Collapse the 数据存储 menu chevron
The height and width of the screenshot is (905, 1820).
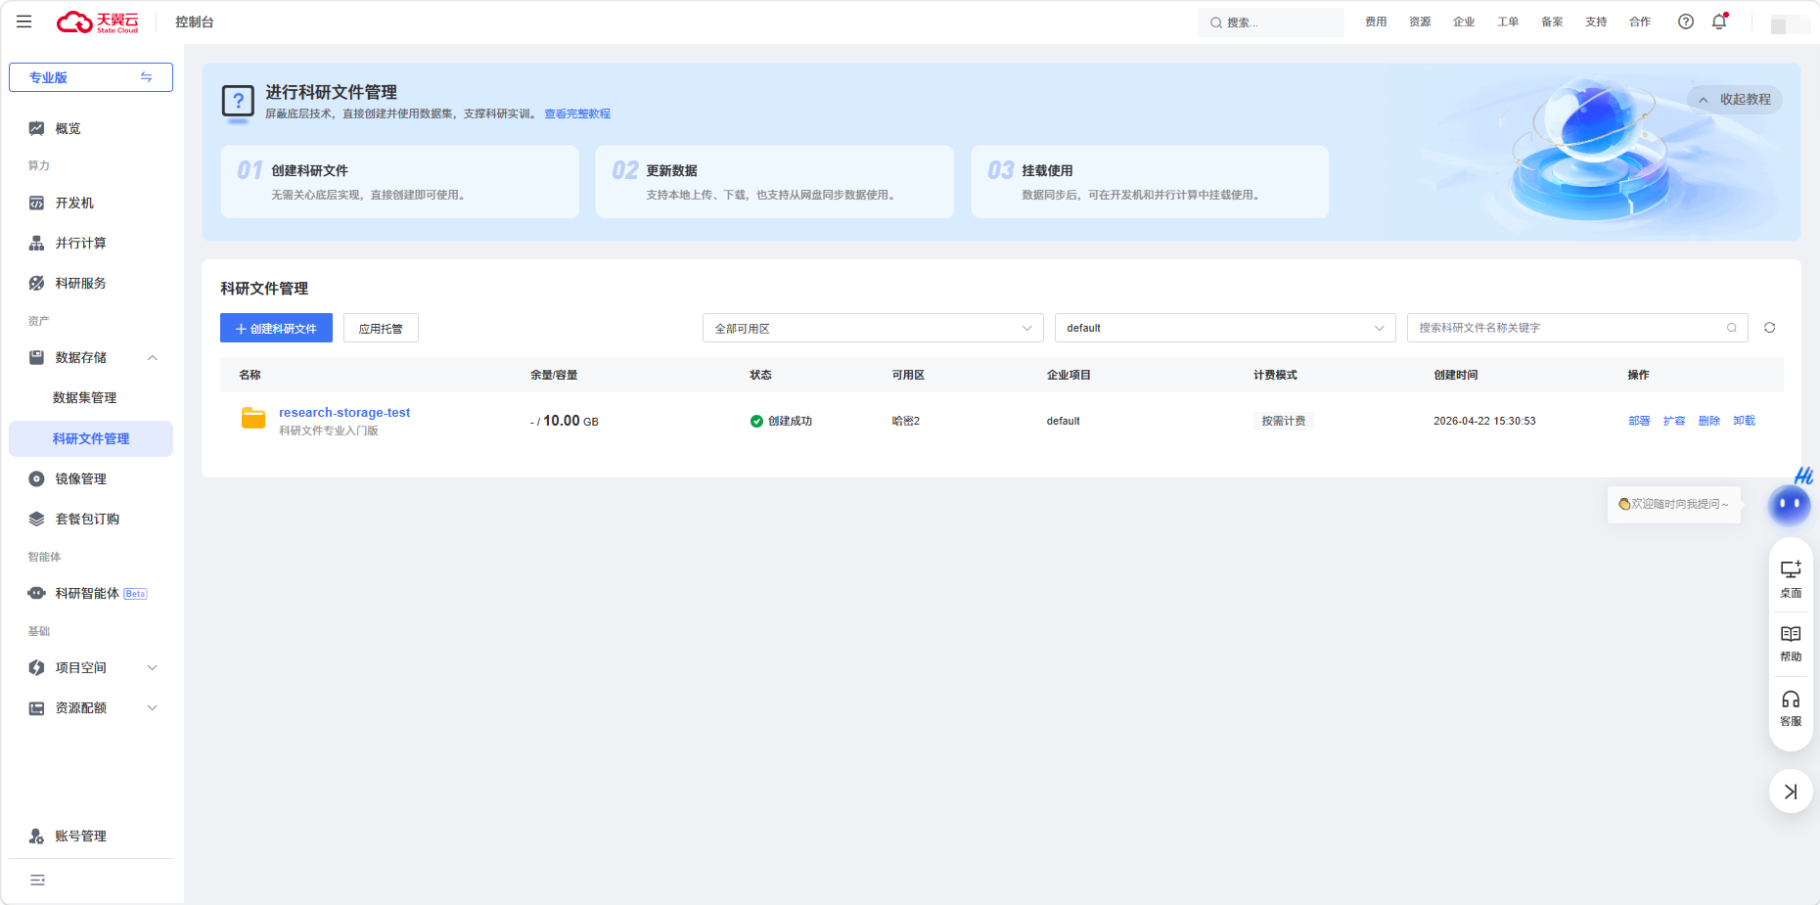(153, 357)
